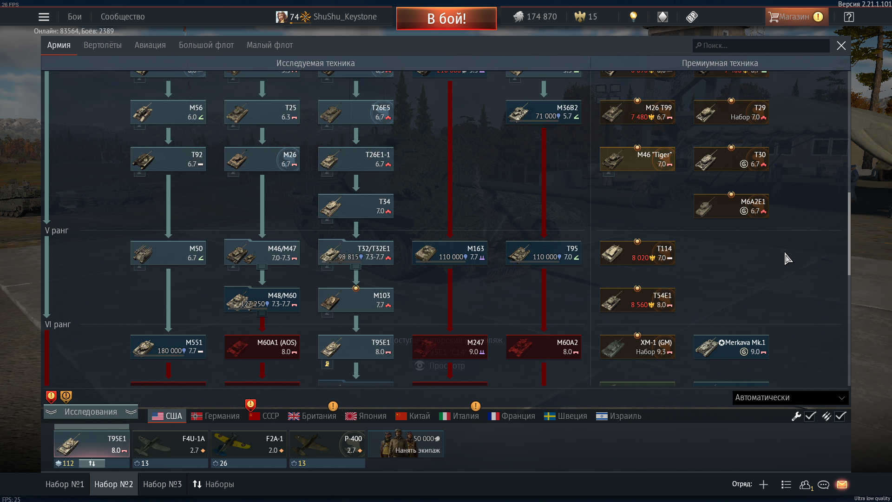Select the Германия nation tab
Image resolution: width=892 pixels, height=502 pixels.
click(x=216, y=416)
